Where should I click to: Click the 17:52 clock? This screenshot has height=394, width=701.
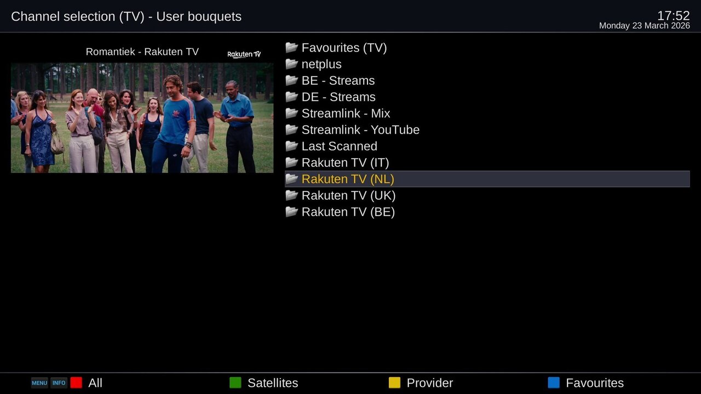coord(673,15)
